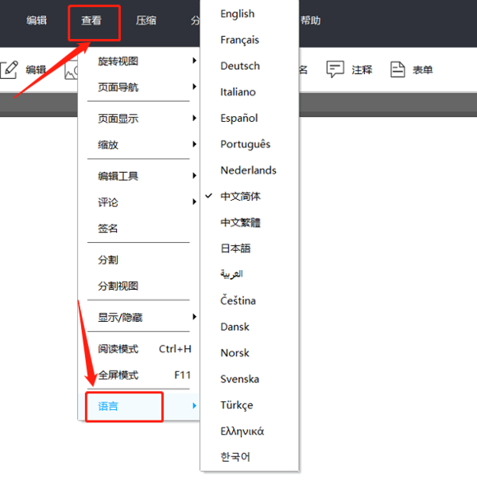
Task: Select Français language option
Action: 239,40
